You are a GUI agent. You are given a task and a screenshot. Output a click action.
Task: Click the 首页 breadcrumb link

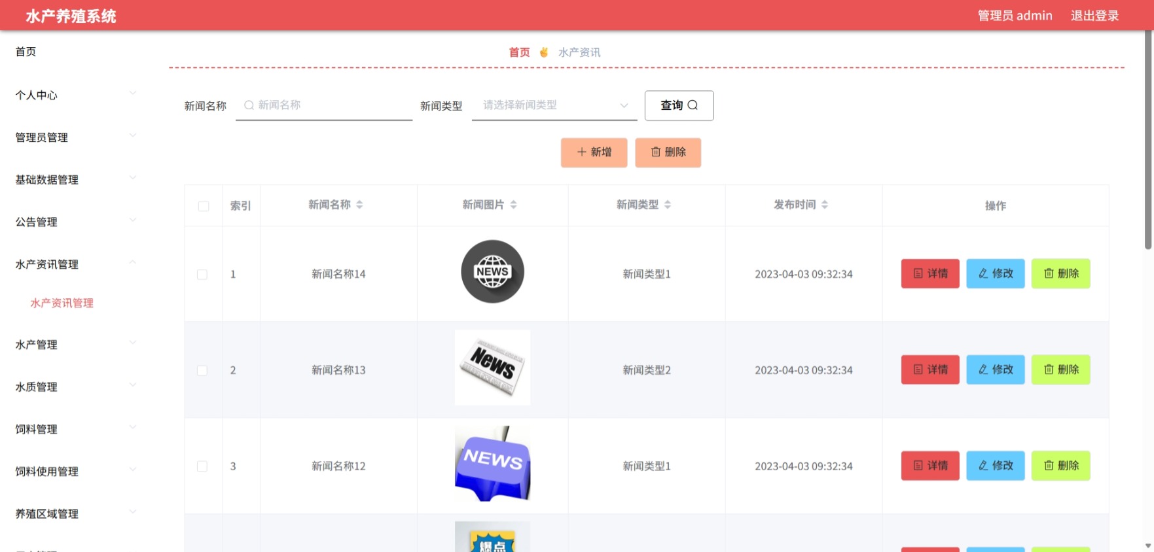[520, 52]
